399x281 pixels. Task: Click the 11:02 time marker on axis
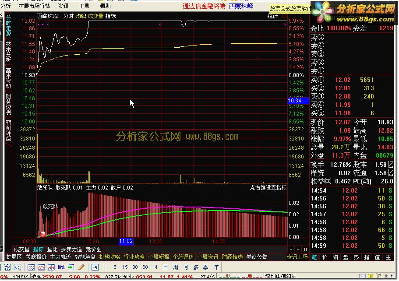tap(126, 241)
